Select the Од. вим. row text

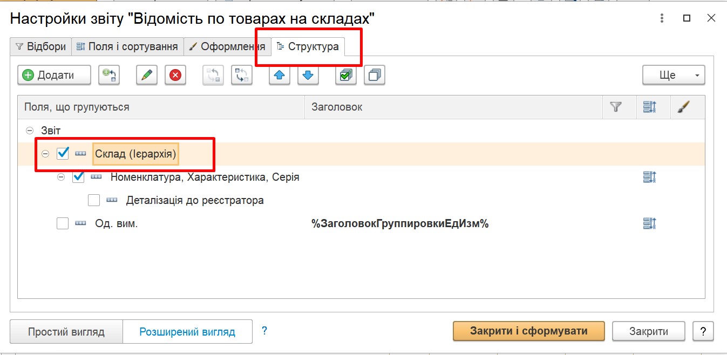tap(117, 223)
